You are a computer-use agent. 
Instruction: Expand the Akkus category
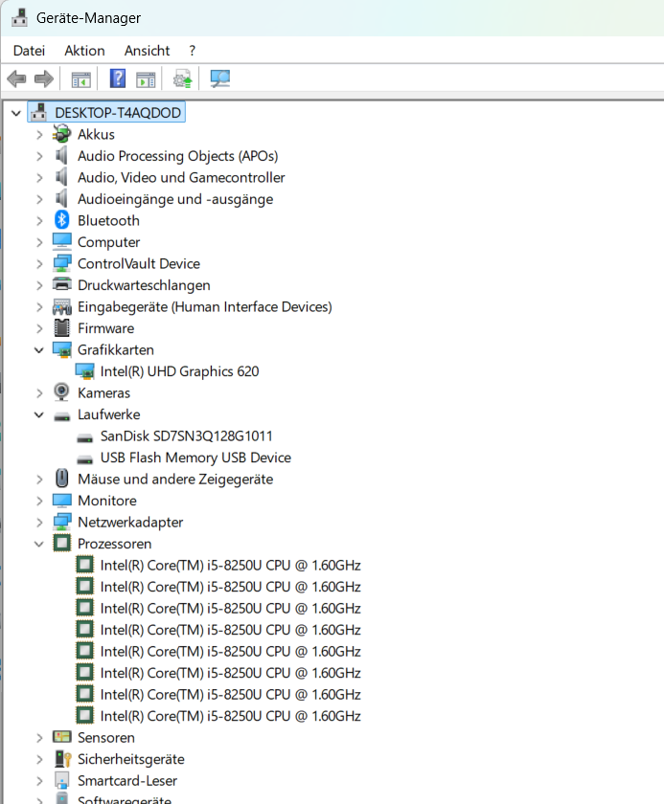(39, 135)
